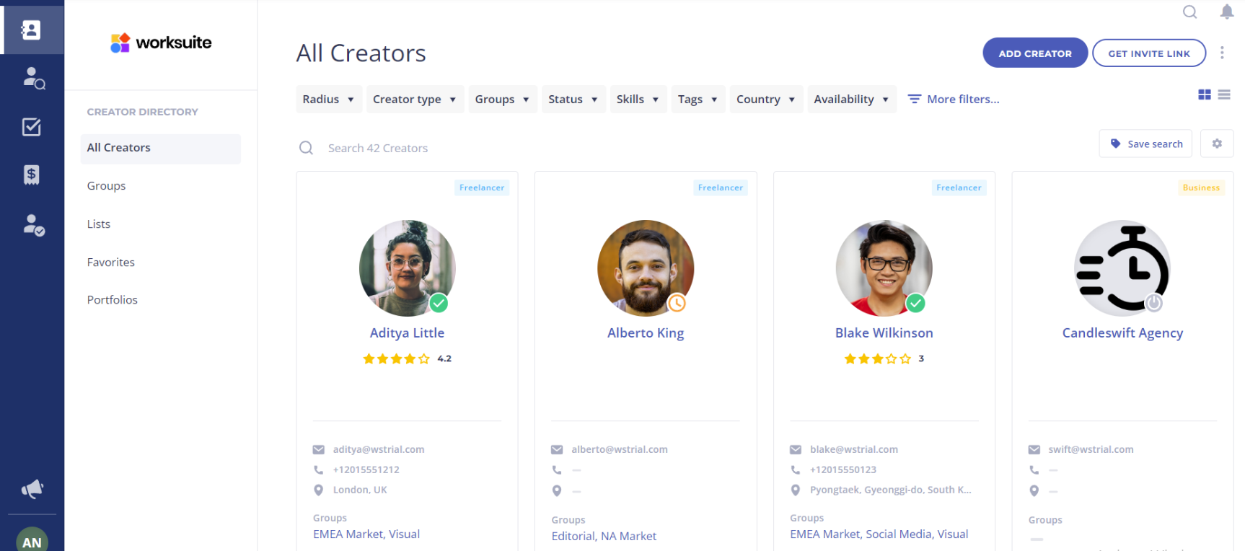Screen dimensions: 1245x551
Task: Click alberto@wstrial.com email text
Action: [x=620, y=449]
